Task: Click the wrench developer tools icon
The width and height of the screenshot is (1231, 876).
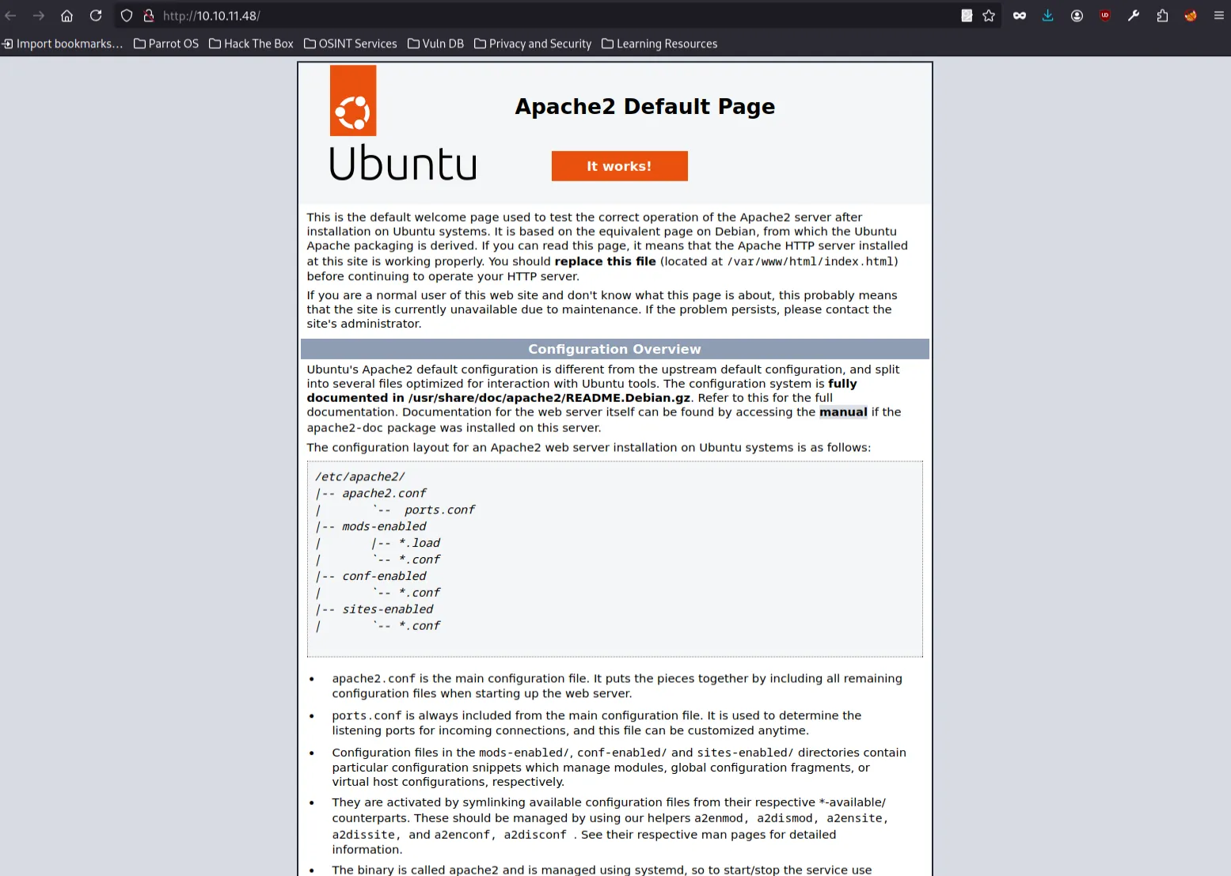Action: [1134, 16]
